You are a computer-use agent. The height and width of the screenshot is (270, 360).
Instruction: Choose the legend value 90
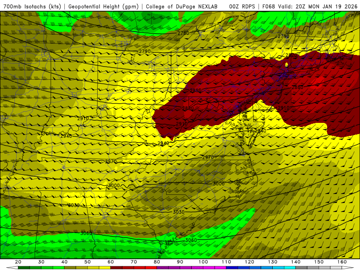tap(180, 262)
